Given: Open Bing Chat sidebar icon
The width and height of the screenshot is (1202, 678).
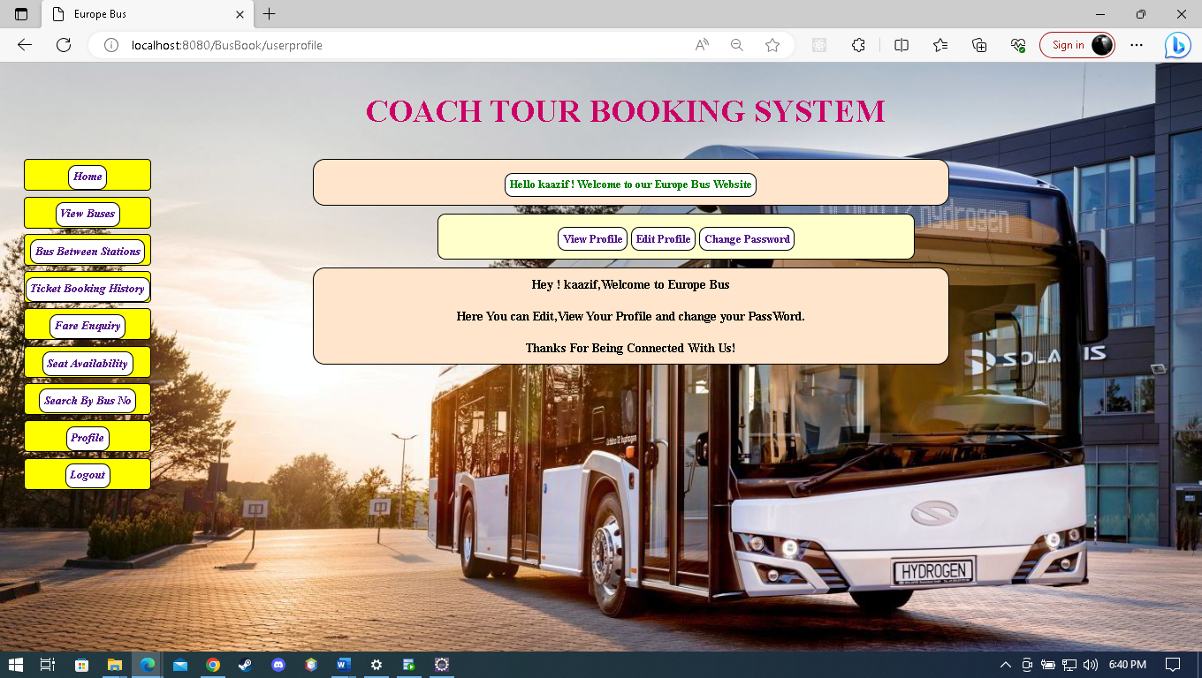Looking at the screenshot, I should [1177, 45].
